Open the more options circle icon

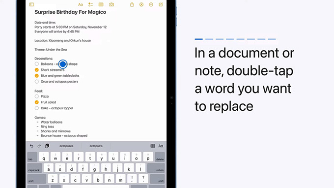click(x=151, y=4)
